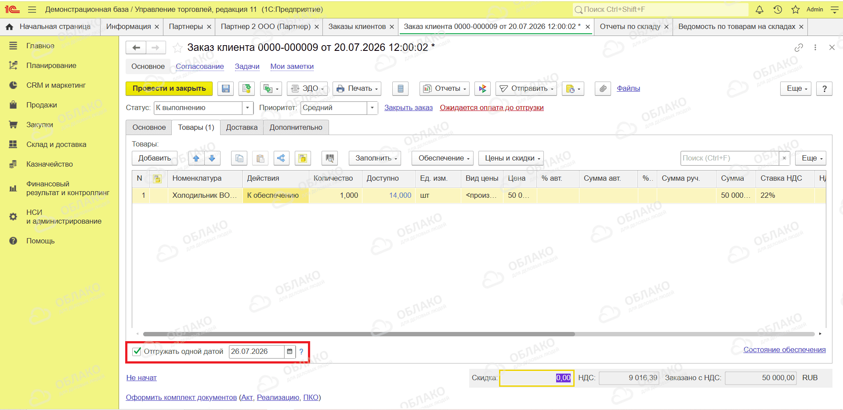Open the Казначейство section
Viewport: 843px width, 410px height.
50,164
